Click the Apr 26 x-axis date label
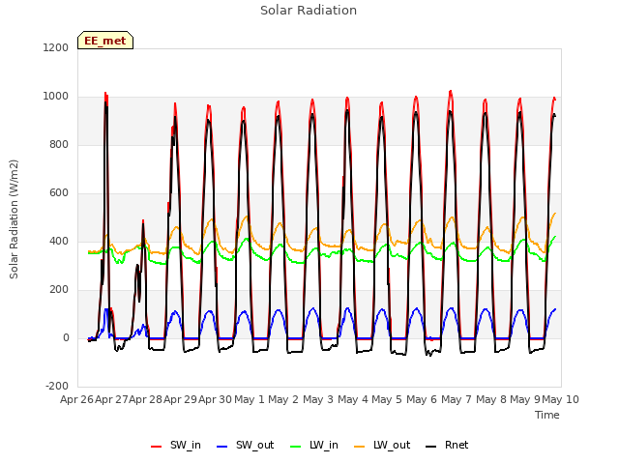The width and height of the screenshot is (619, 464). pos(76,399)
